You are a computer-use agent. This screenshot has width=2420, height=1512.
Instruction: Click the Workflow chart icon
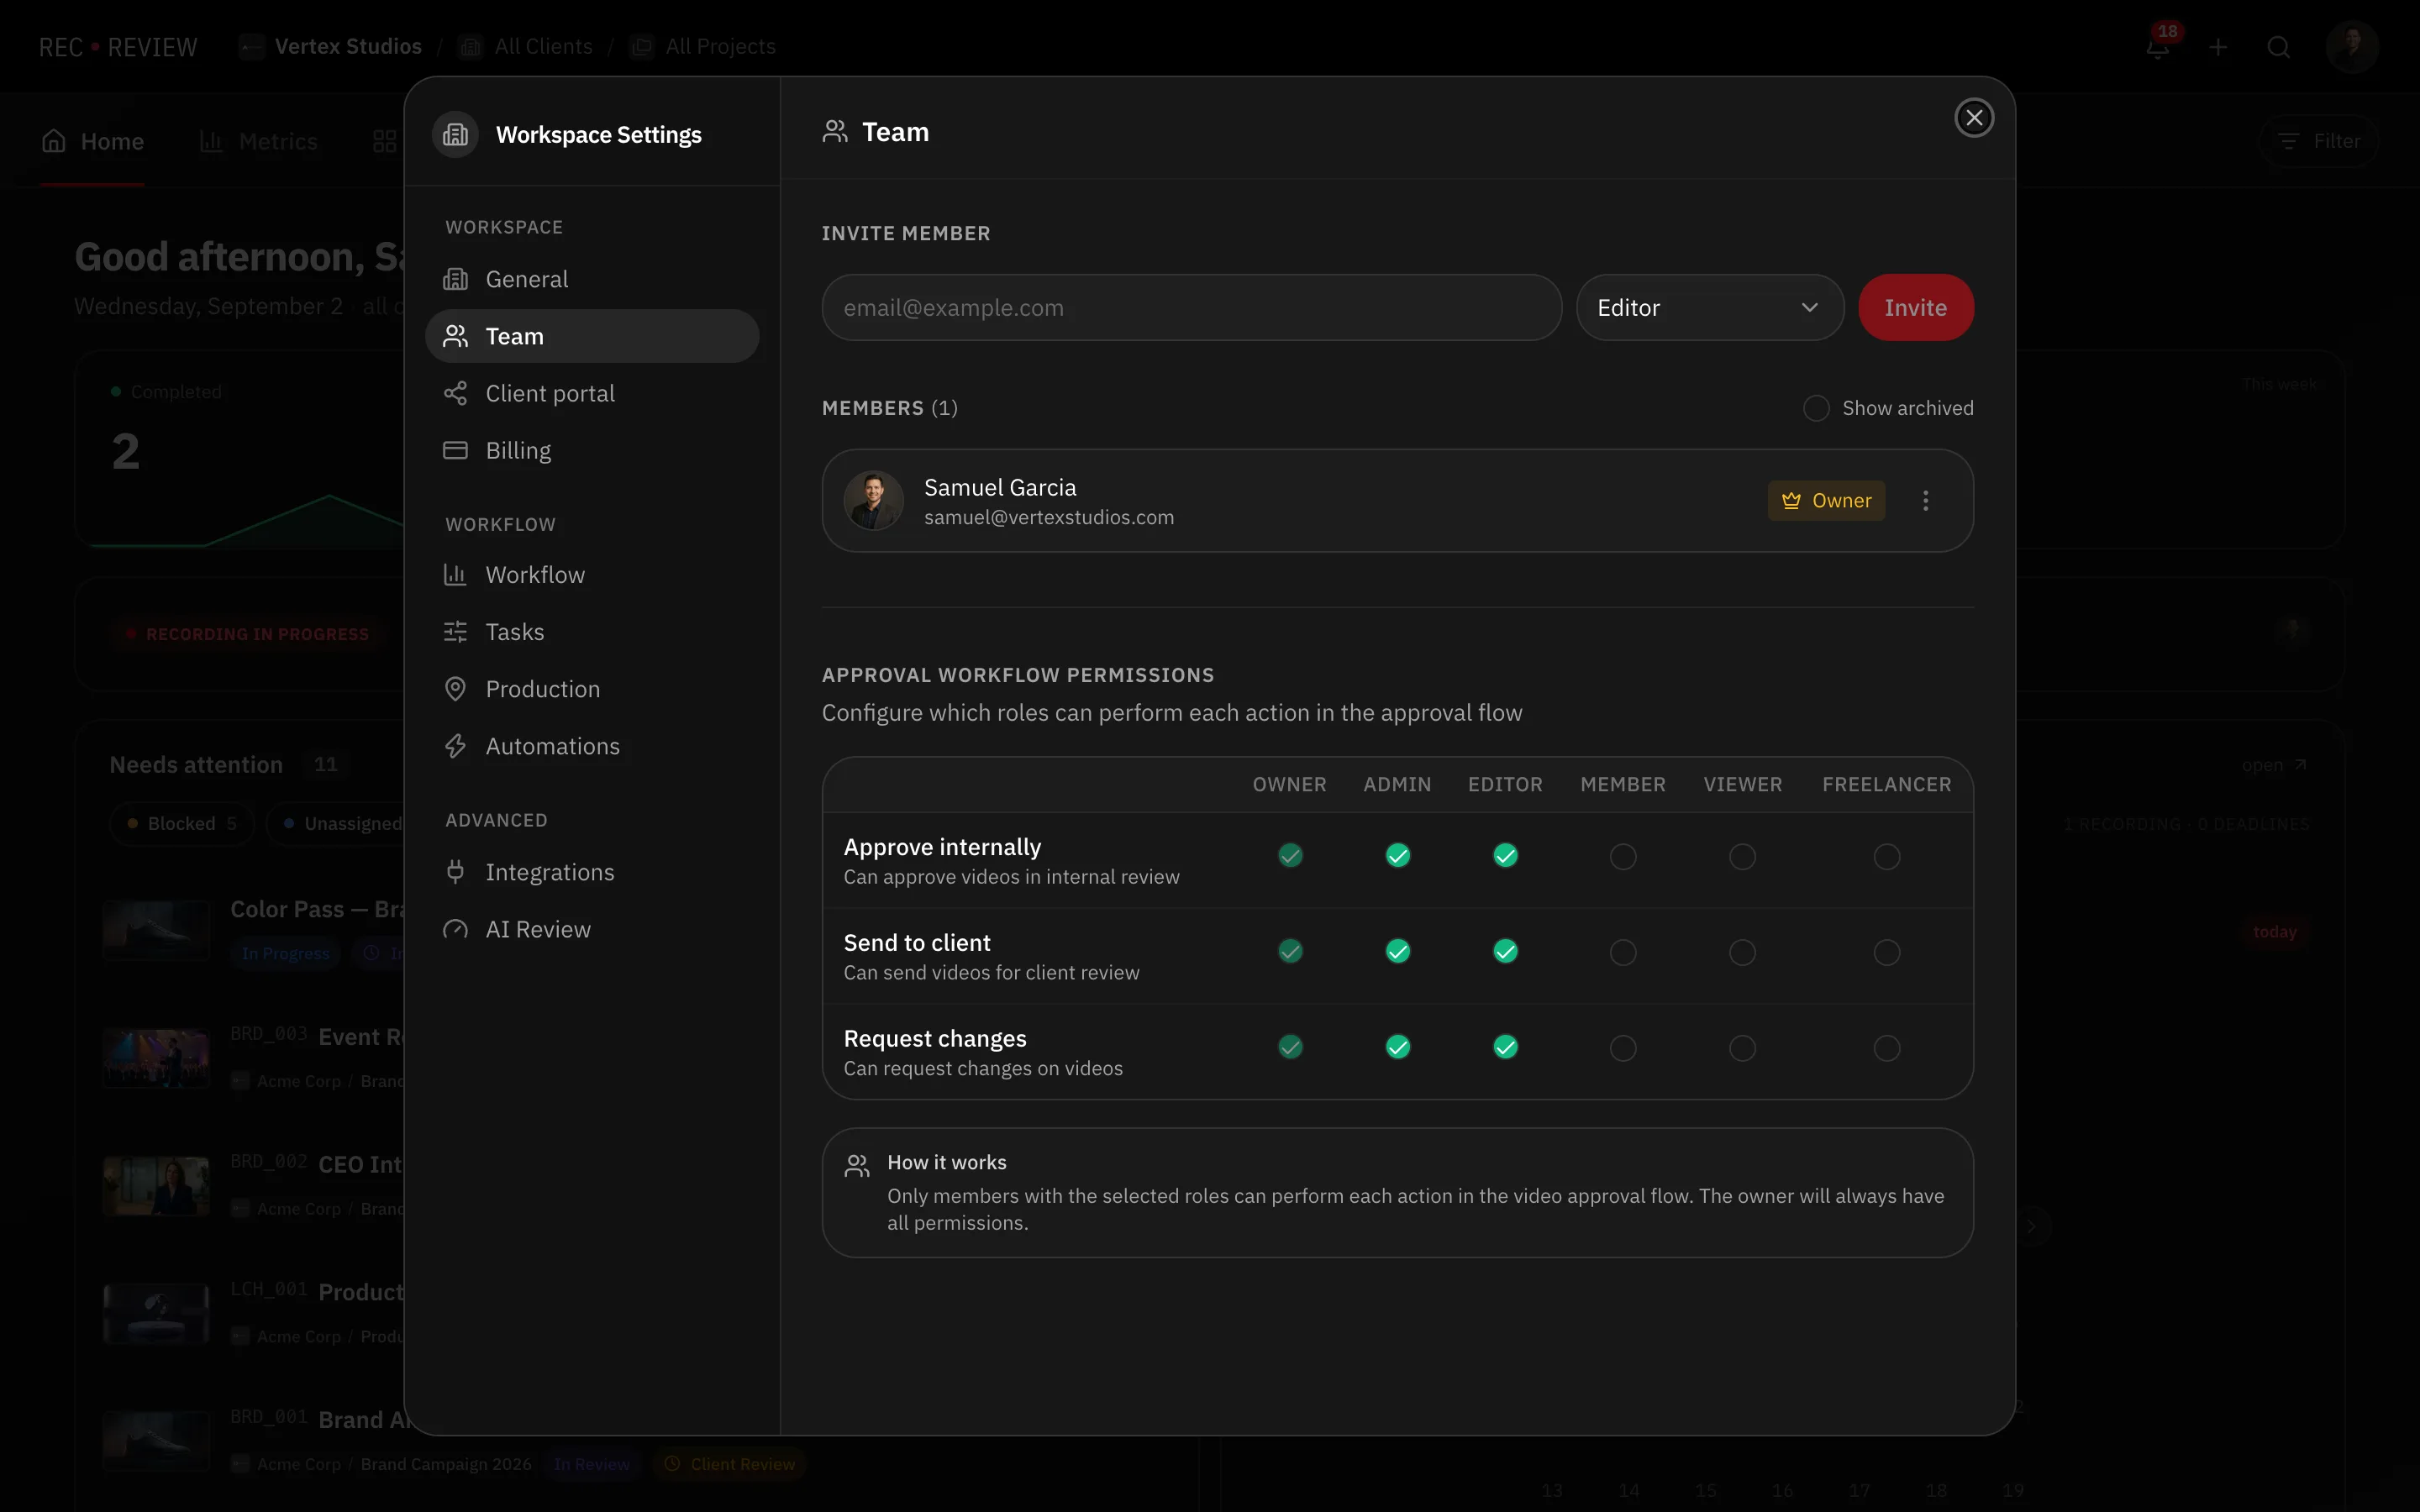455,575
